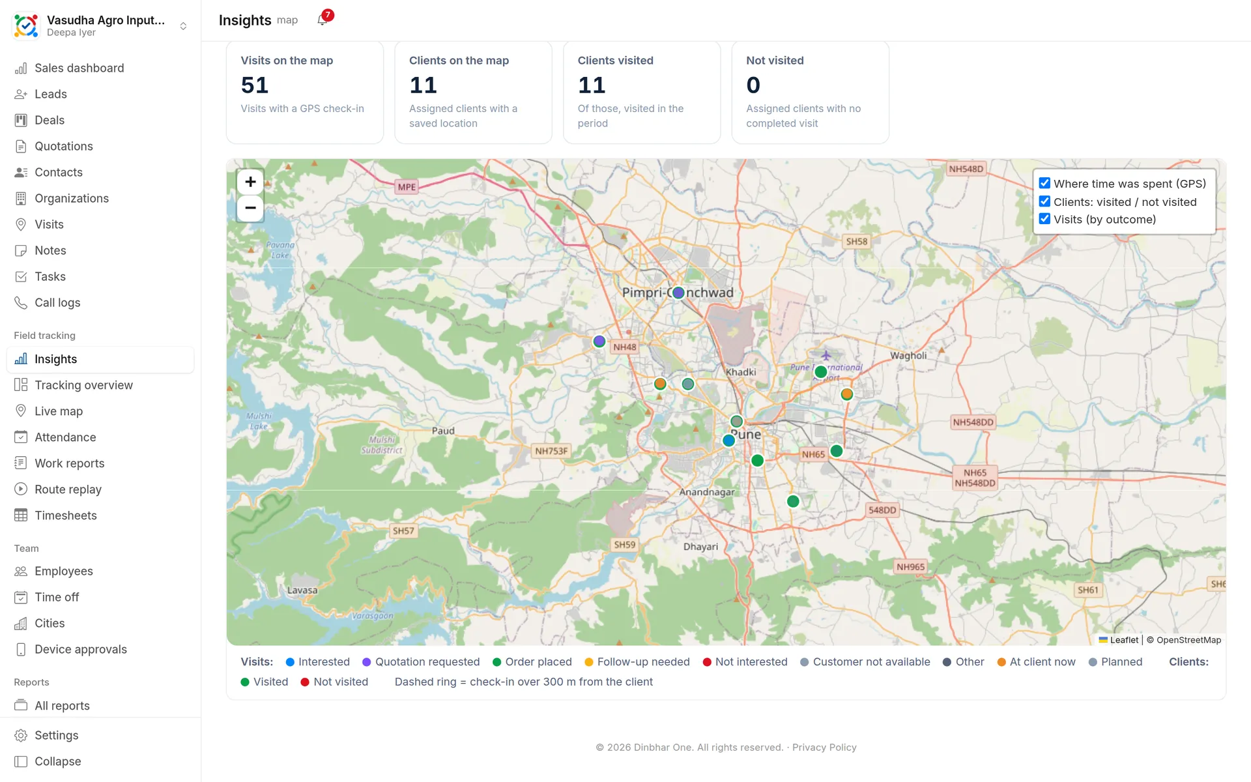Viewport: 1251px width, 782px height.
Task: Open Insights in Field tracking menu
Action: 100,359
